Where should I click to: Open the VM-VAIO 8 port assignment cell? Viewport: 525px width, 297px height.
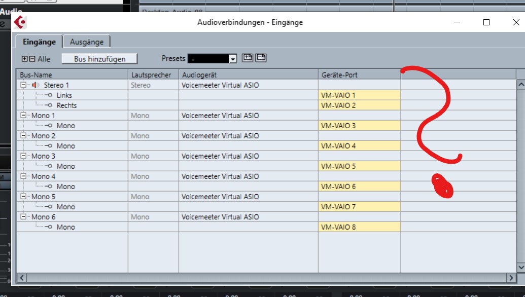pyautogui.click(x=359, y=227)
